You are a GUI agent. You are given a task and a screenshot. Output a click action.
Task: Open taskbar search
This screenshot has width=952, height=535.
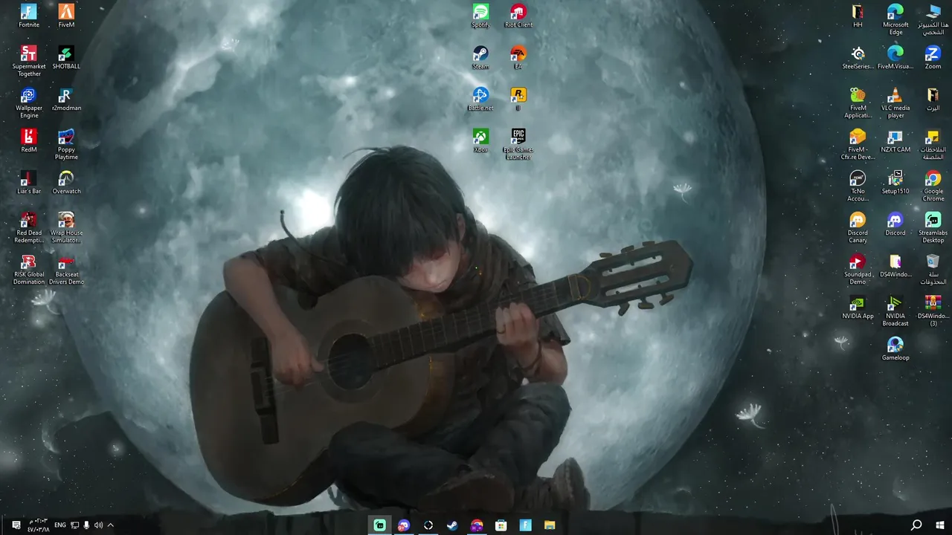(916, 525)
